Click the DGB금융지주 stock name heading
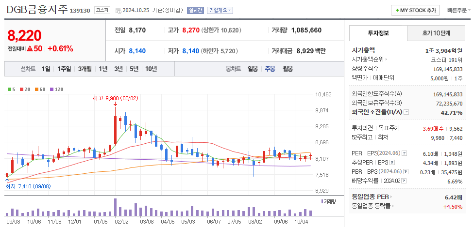Screen dimensions: 474x227 tap(37, 10)
